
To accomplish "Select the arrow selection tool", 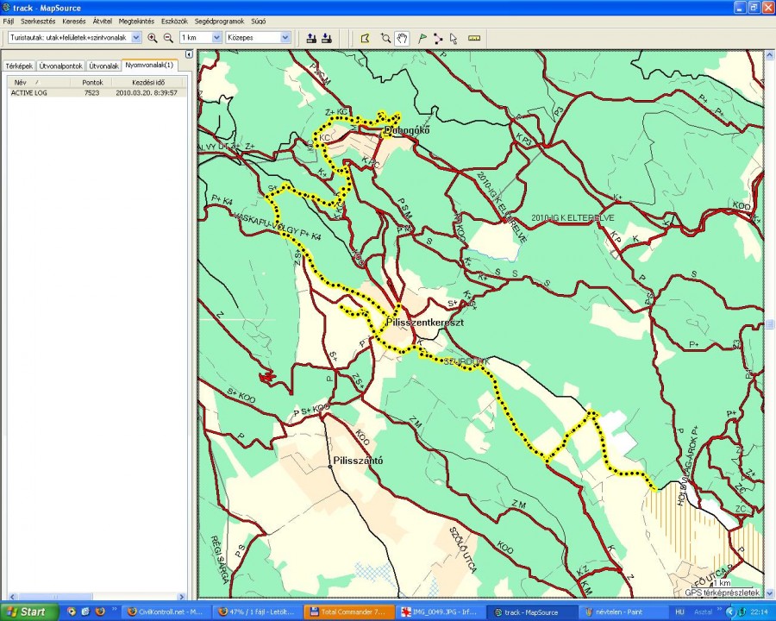I will [x=454, y=38].
